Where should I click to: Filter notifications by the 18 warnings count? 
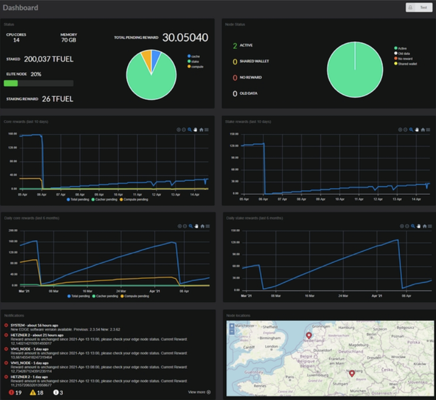tap(36, 393)
